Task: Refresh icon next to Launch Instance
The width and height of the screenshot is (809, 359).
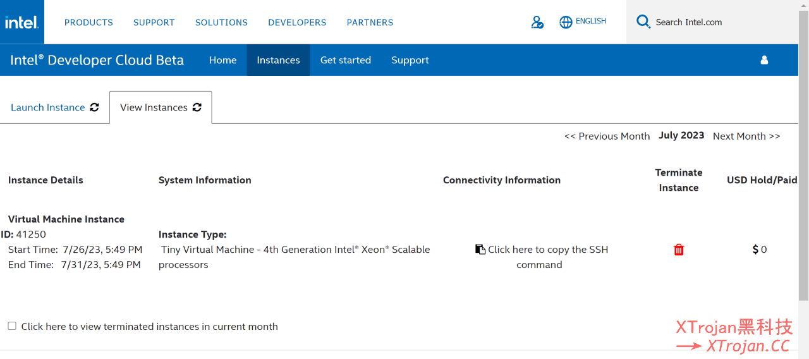Action: click(x=94, y=107)
